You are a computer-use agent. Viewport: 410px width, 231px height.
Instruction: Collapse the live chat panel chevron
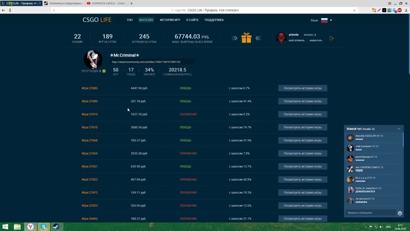(399, 129)
